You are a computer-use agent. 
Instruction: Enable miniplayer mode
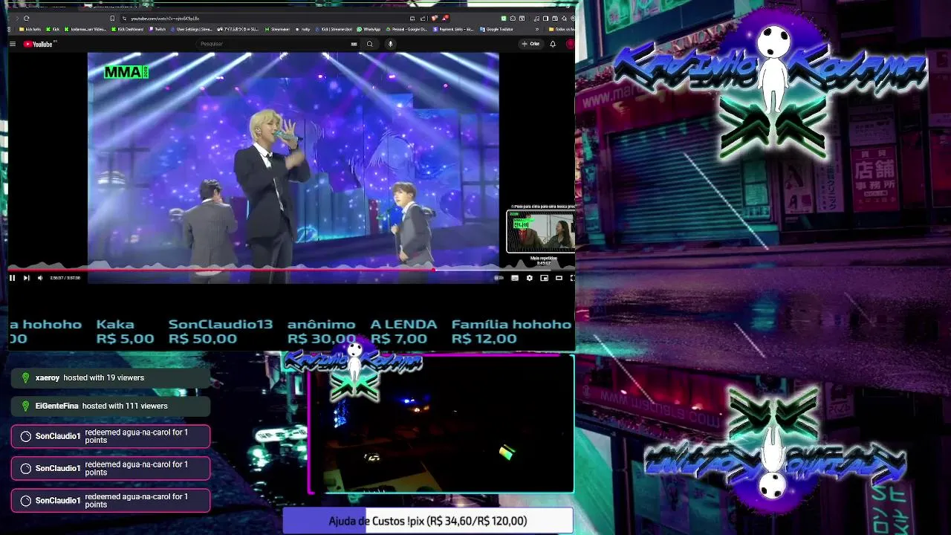coord(545,278)
